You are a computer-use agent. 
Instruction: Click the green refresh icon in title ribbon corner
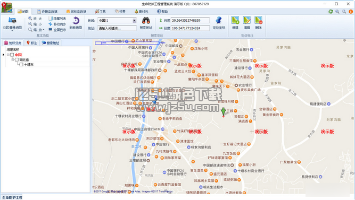(x=331, y=12)
